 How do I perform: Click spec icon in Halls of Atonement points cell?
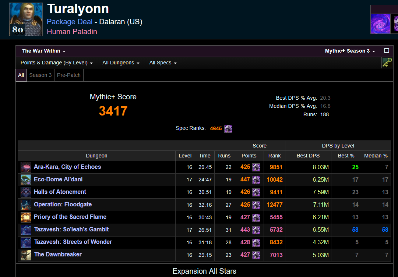pos(256,192)
